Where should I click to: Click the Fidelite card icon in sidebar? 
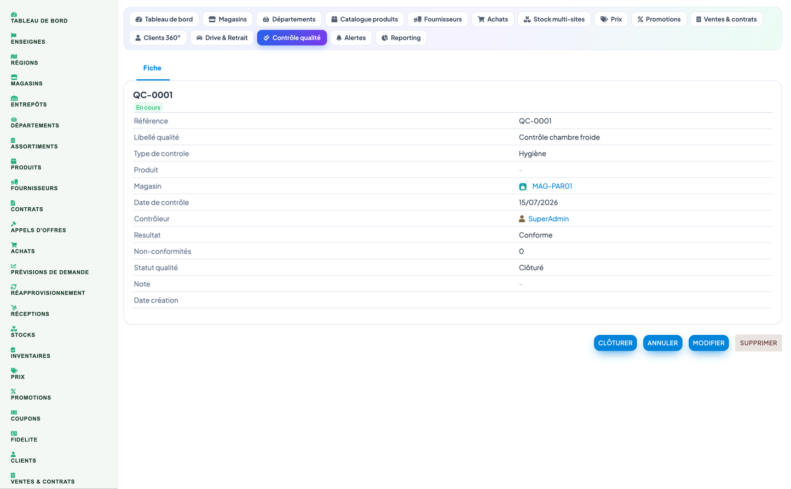pyautogui.click(x=14, y=433)
